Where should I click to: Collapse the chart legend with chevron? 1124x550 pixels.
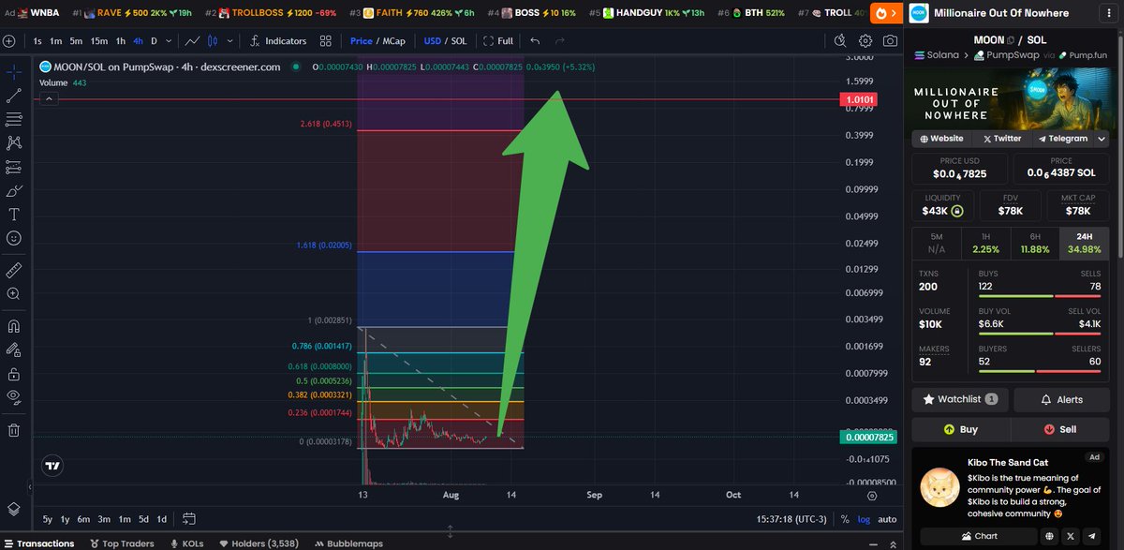[x=50, y=98]
